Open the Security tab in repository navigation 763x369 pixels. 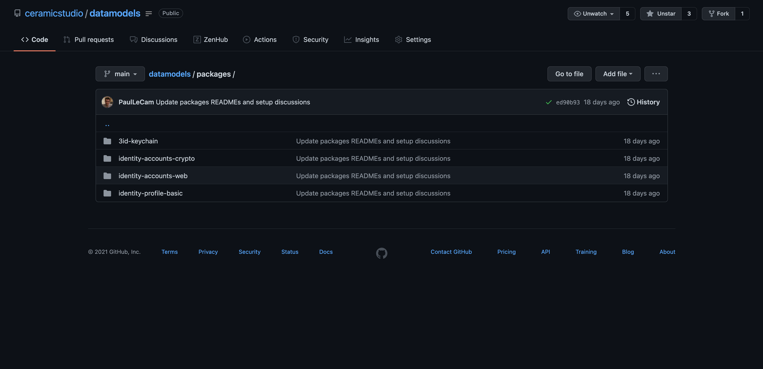tap(311, 40)
